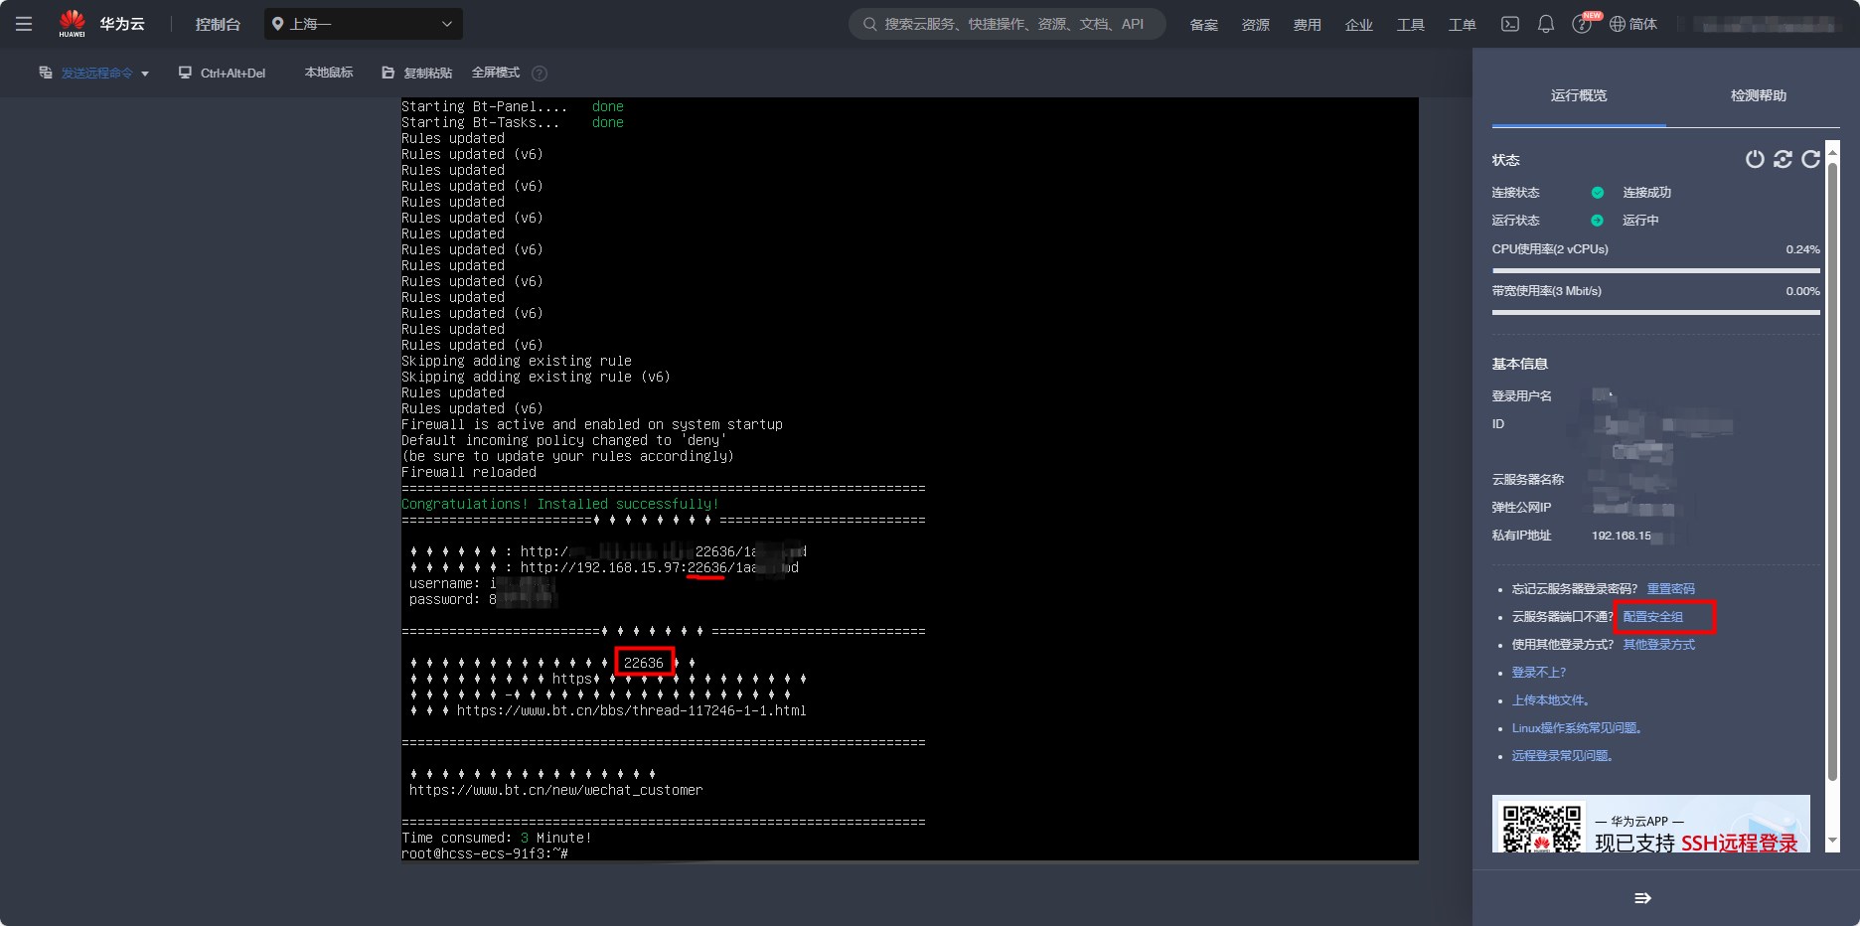The height and width of the screenshot is (926, 1860).
Task: Open the hamburger navigation menu
Action: [24, 24]
